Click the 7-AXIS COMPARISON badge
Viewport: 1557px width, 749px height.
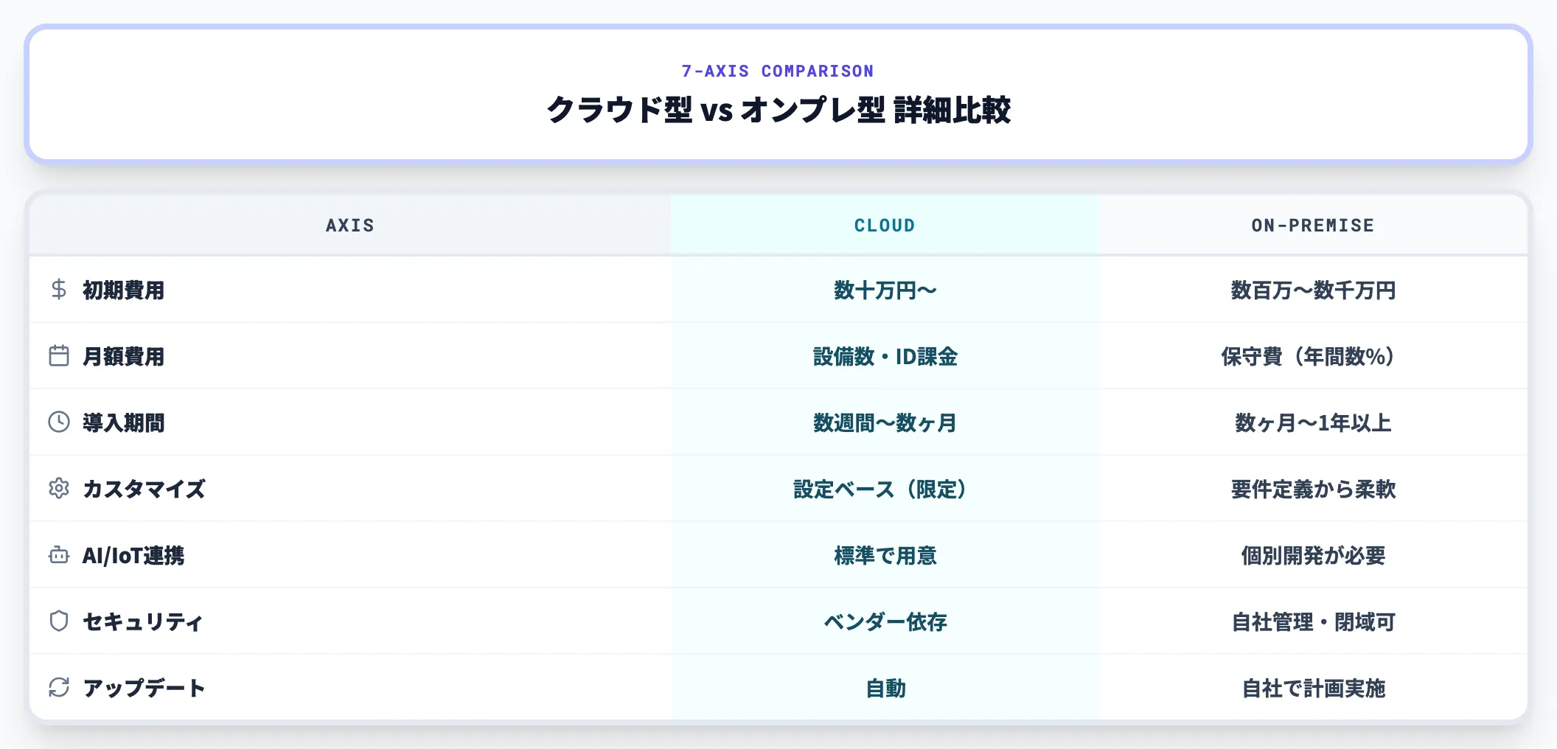point(778,71)
